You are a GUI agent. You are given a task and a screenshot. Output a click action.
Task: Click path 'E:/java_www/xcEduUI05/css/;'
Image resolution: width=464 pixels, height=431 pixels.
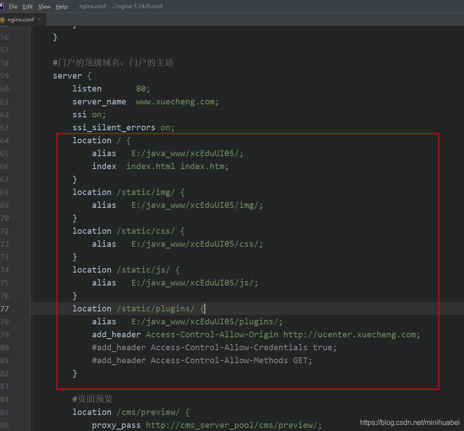click(x=197, y=244)
